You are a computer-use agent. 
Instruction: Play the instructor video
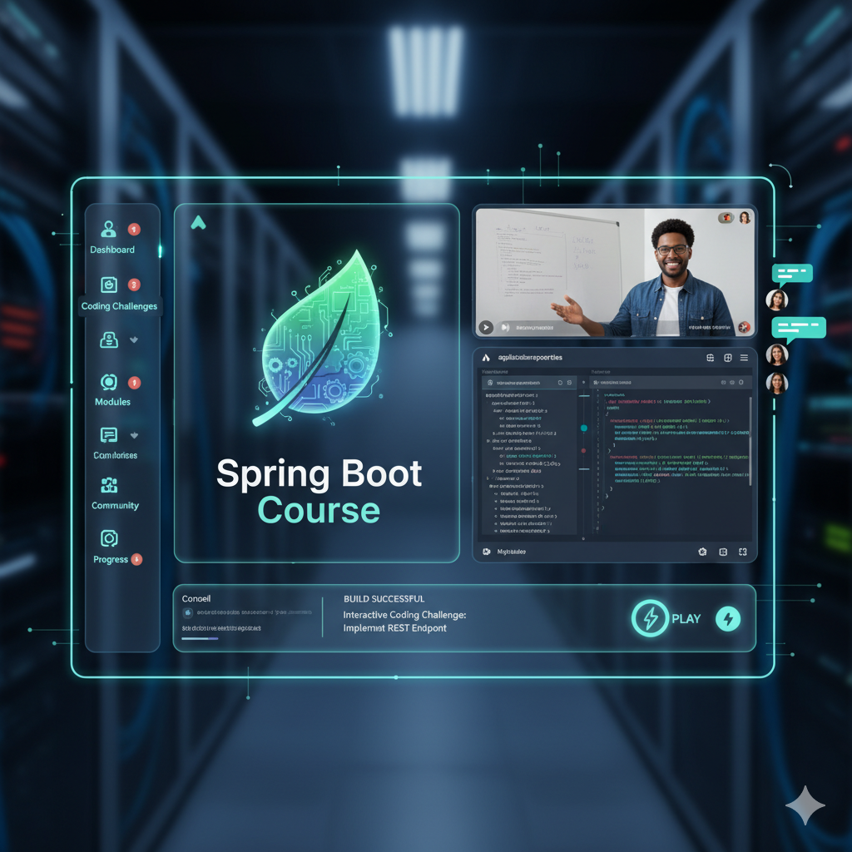pyautogui.click(x=486, y=328)
